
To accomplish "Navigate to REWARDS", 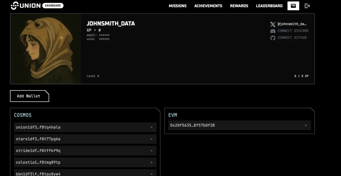I will point(239,6).
